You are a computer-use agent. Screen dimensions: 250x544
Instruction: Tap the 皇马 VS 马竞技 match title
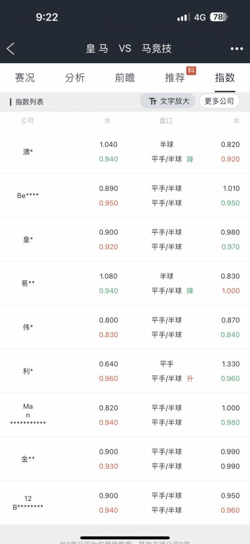(x=129, y=48)
